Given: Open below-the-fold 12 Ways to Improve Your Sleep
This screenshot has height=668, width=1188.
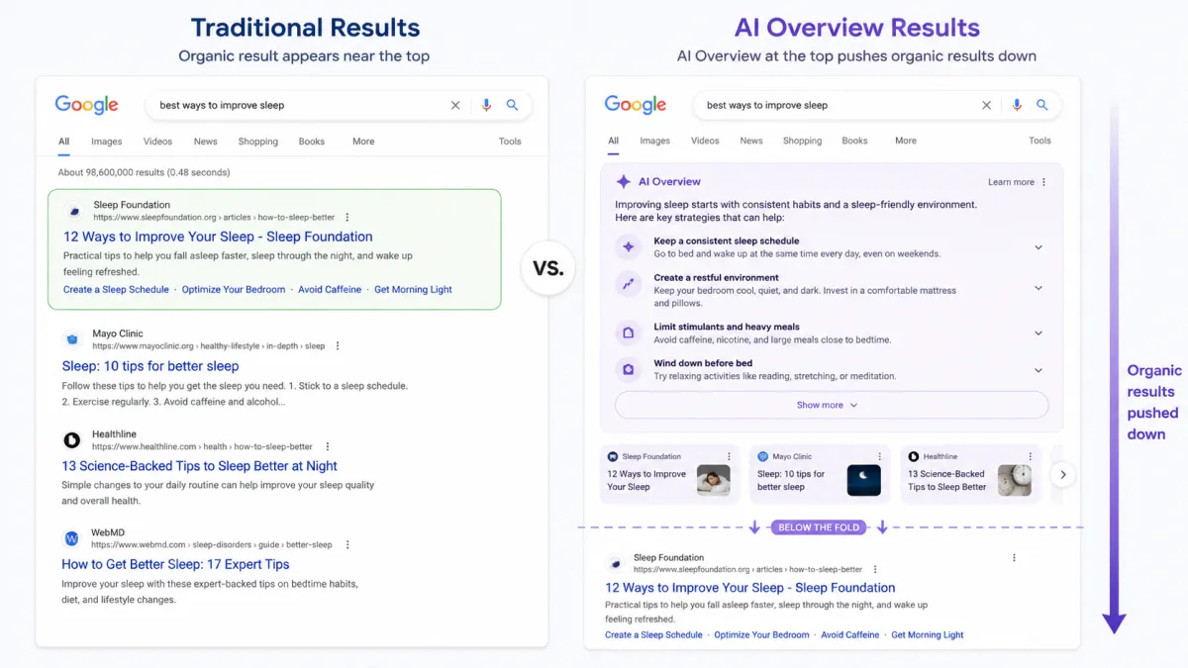Looking at the screenshot, I should point(750,588).
